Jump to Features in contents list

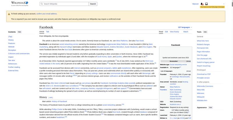12,43
